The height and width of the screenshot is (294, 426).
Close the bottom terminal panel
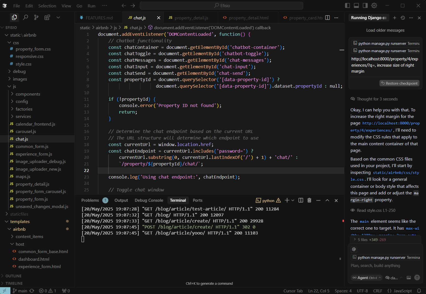(336, 200)
